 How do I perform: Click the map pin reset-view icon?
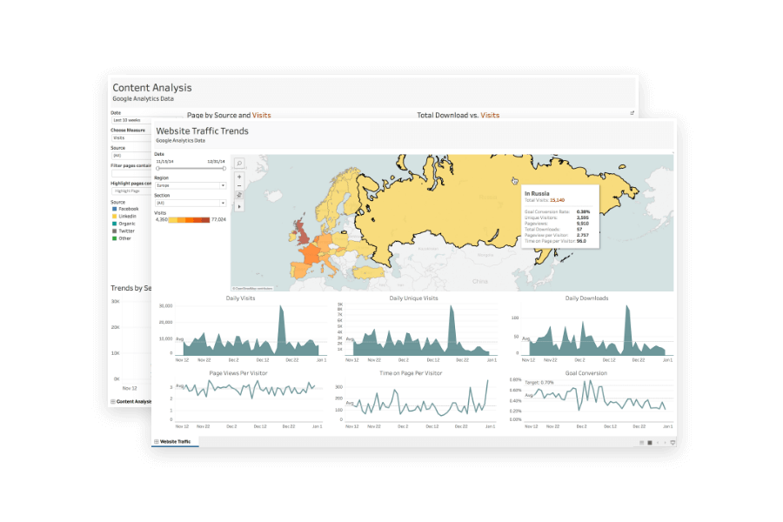239,197
